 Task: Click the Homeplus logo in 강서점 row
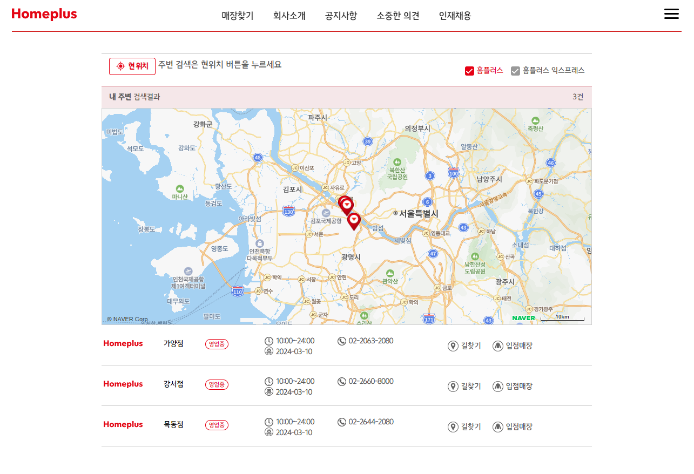click(x=123, y=384)
